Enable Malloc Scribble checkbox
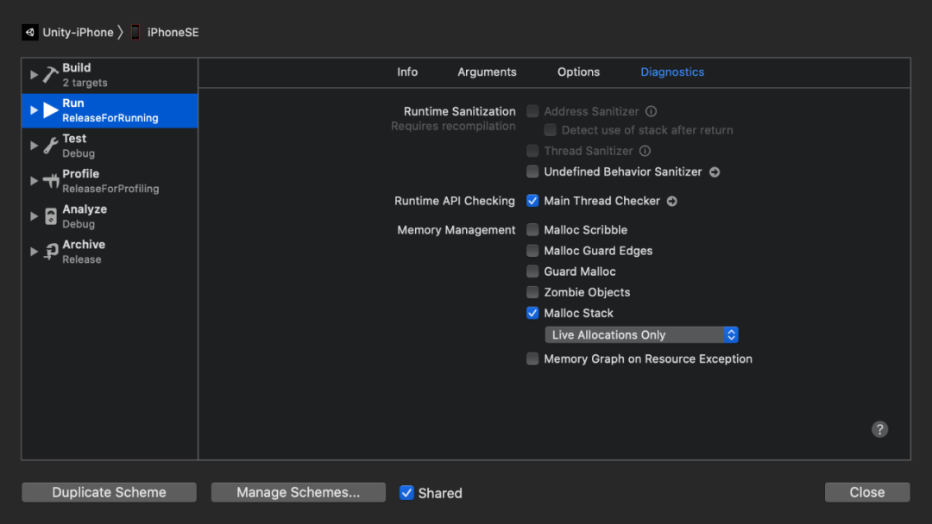 (532, 230)
